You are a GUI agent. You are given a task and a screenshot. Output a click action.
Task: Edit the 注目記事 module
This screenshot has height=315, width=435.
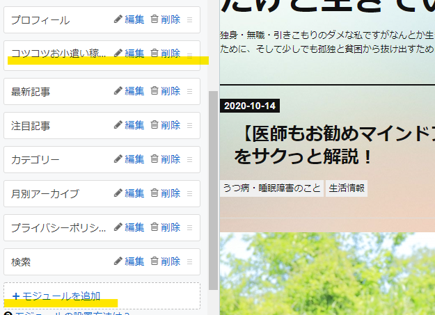pyautogui.click(x=129, y=125)
